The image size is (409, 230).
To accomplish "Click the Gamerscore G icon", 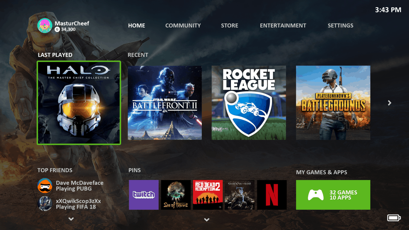I will [x=57, y=29].
